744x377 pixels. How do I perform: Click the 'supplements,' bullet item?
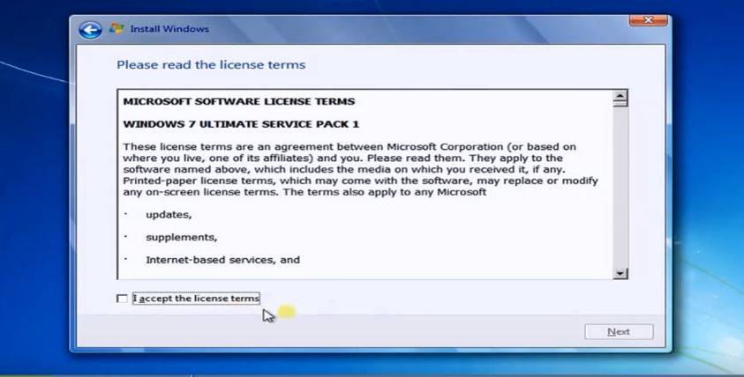pos(181,237)
